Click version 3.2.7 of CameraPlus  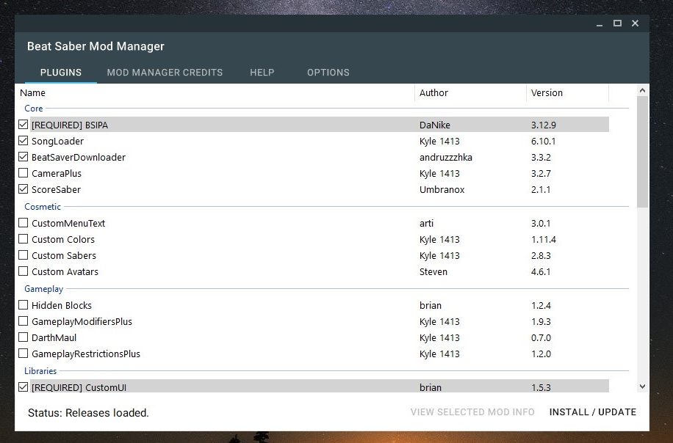(x=541, y=173)
